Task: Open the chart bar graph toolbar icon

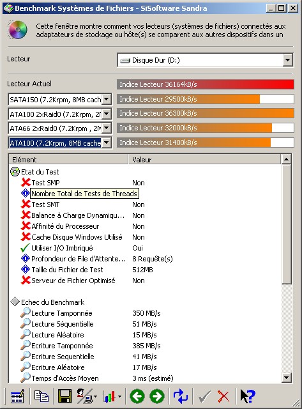Action: tap(112, 396)
